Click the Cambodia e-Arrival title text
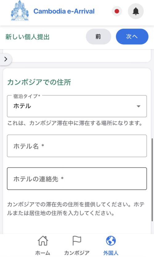Screen dimensions: 154x257 (64, 11)
